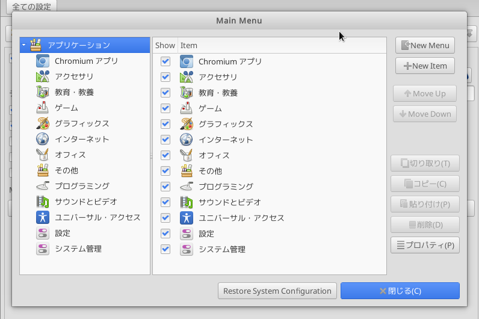Click the グラフィックス icon in the Item list
Image resolution: width=479 pixels, height=319 pixels.
coord(187,124)
